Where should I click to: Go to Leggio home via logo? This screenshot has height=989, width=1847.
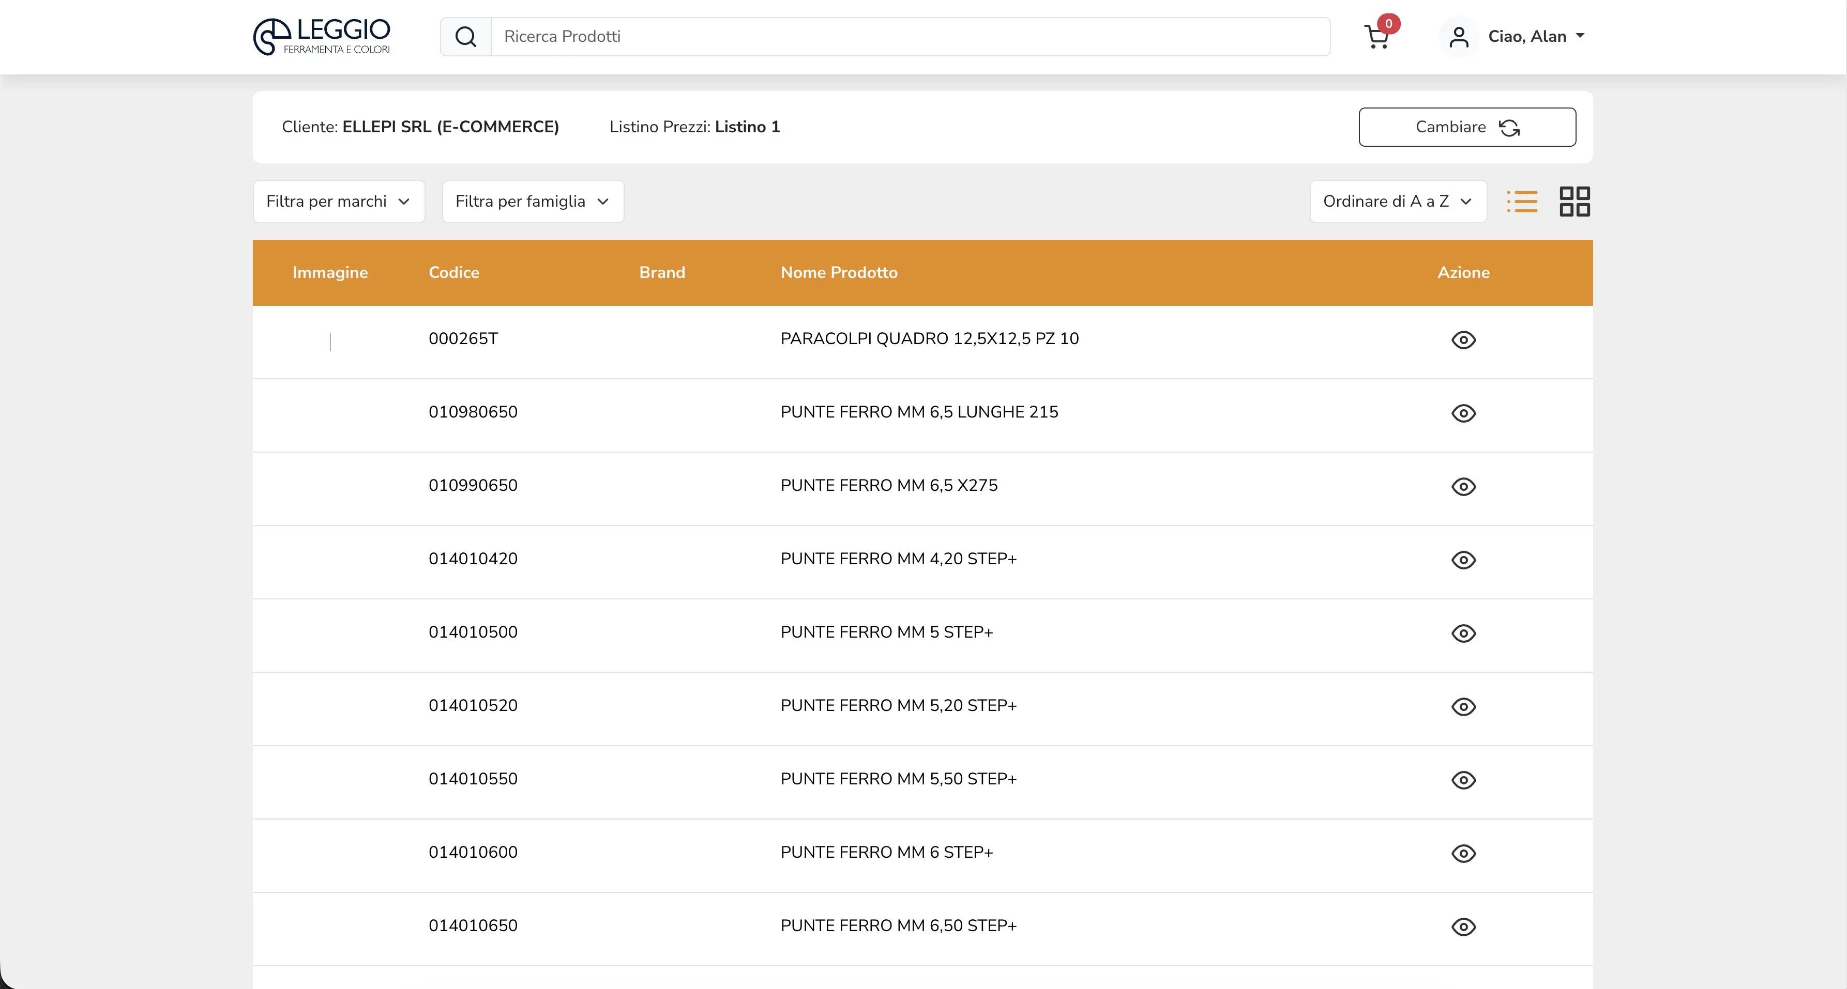click(x=322, y=37)
